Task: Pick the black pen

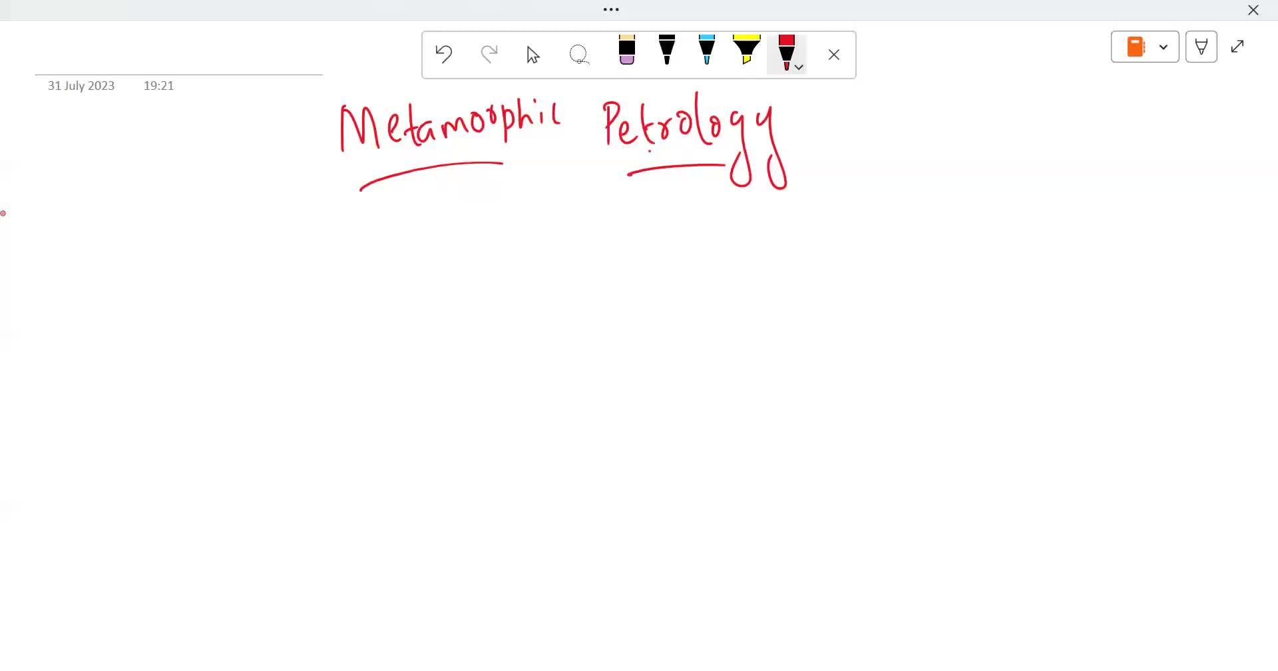Action: (667, 51)
